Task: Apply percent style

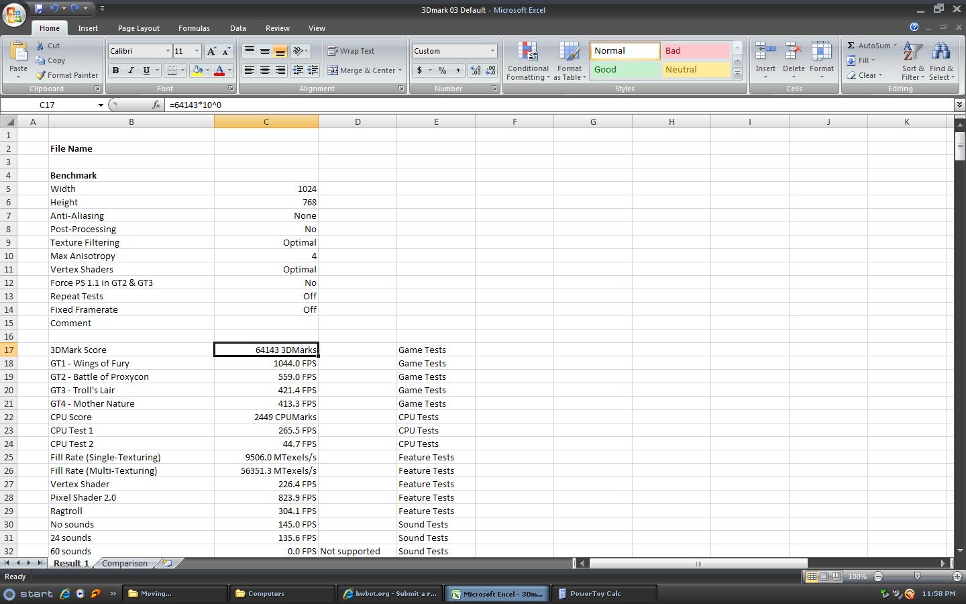Action: tap(442, 70)
